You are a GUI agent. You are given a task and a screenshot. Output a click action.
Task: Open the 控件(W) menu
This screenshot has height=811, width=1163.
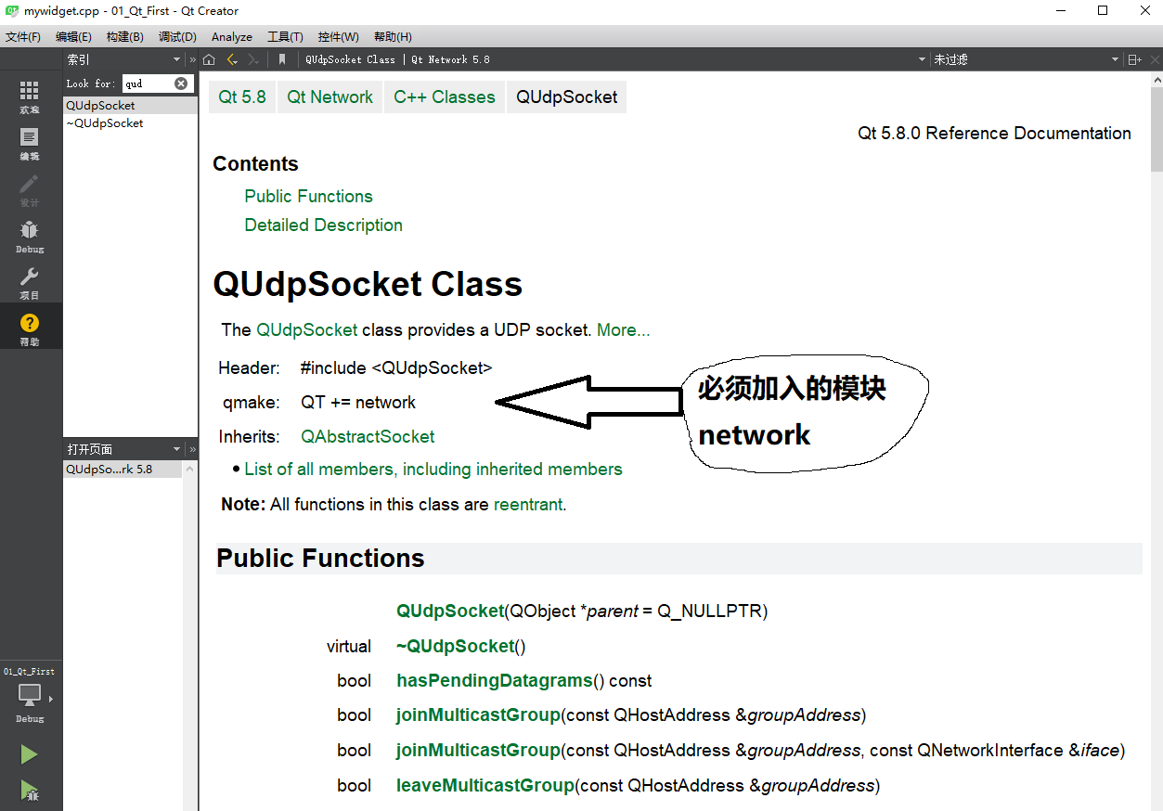tap(338, 37)
